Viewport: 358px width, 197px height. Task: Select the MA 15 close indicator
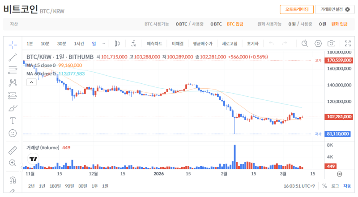(x=41, y=66)
